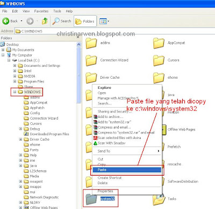Image resolution: width=215 pixels, height=209 pixels.
Task: Close the Folders pane
Action: [x=78, y=37]
